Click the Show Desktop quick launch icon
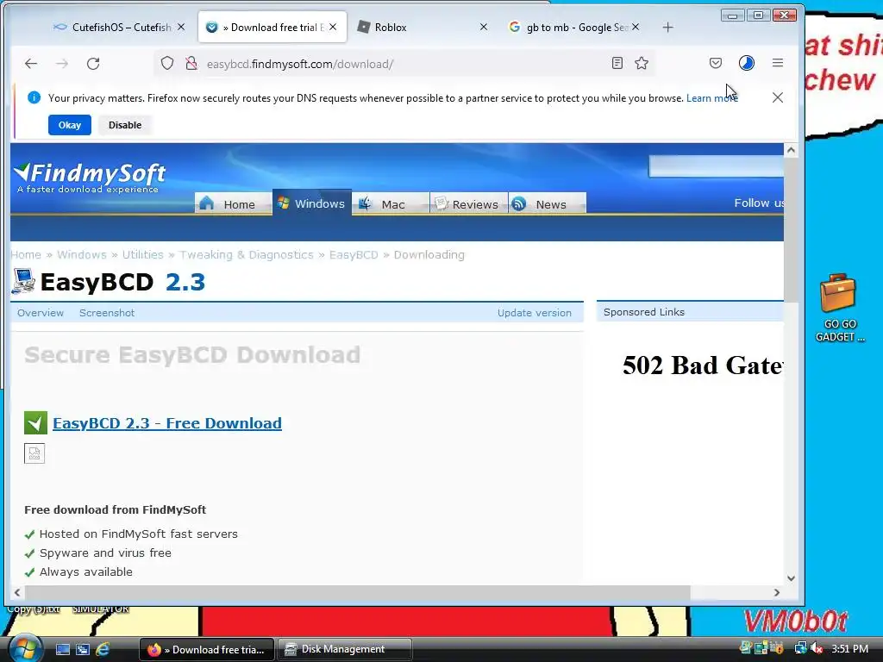The height and width of the screenshot is (662, 883). 62,650
